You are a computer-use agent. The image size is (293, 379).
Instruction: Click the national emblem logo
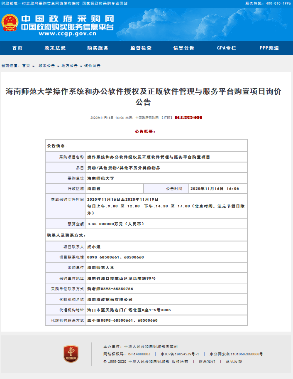10,23
